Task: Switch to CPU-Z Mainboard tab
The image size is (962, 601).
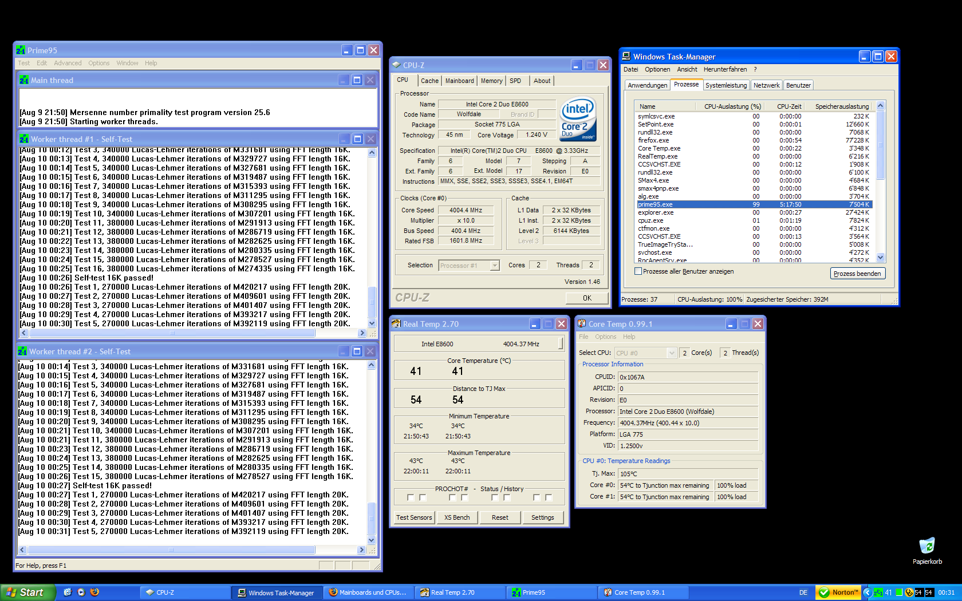Action: 460,81
